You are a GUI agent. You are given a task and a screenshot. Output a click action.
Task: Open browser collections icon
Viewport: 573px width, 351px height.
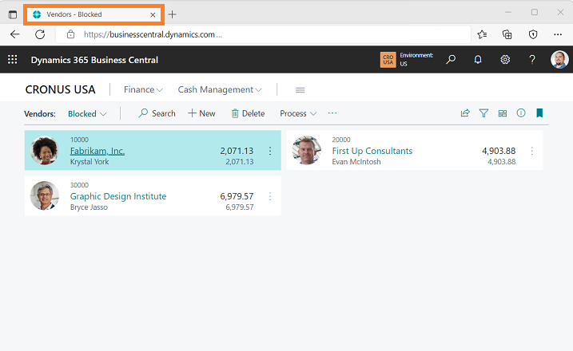[507, 34]
